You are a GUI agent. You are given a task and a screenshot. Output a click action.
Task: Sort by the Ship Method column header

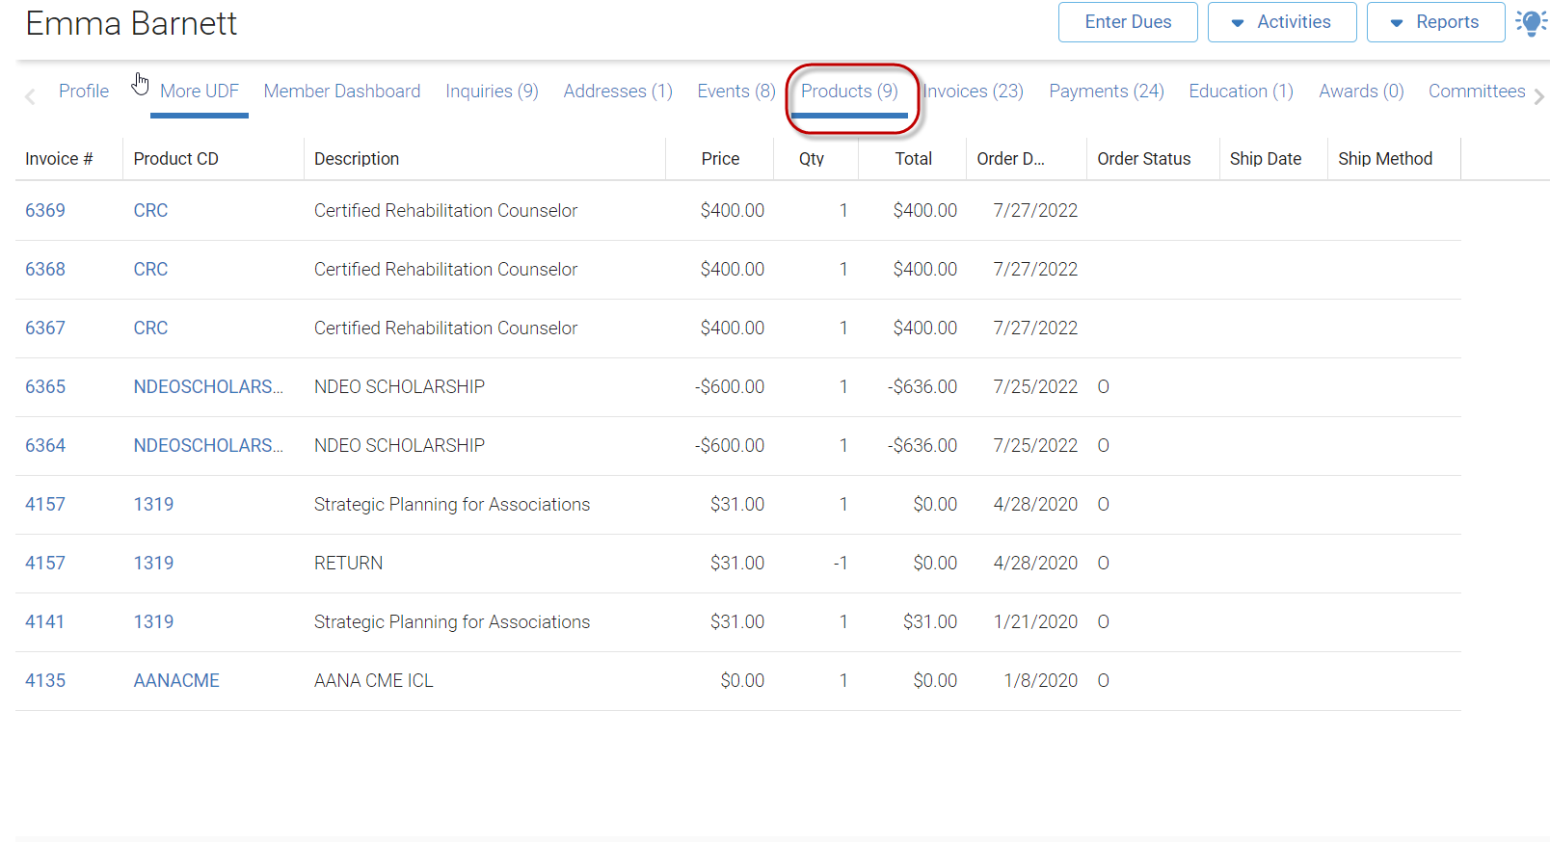tap(1385, 159)
